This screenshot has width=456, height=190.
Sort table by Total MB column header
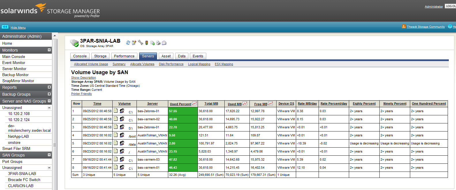click(211, 104)
